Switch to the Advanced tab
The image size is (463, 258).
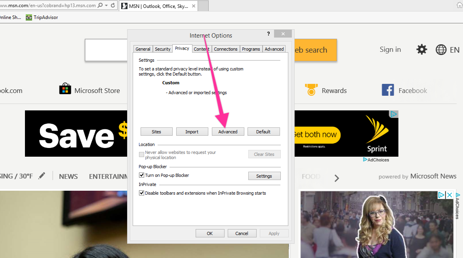click(x=274, y=49)
